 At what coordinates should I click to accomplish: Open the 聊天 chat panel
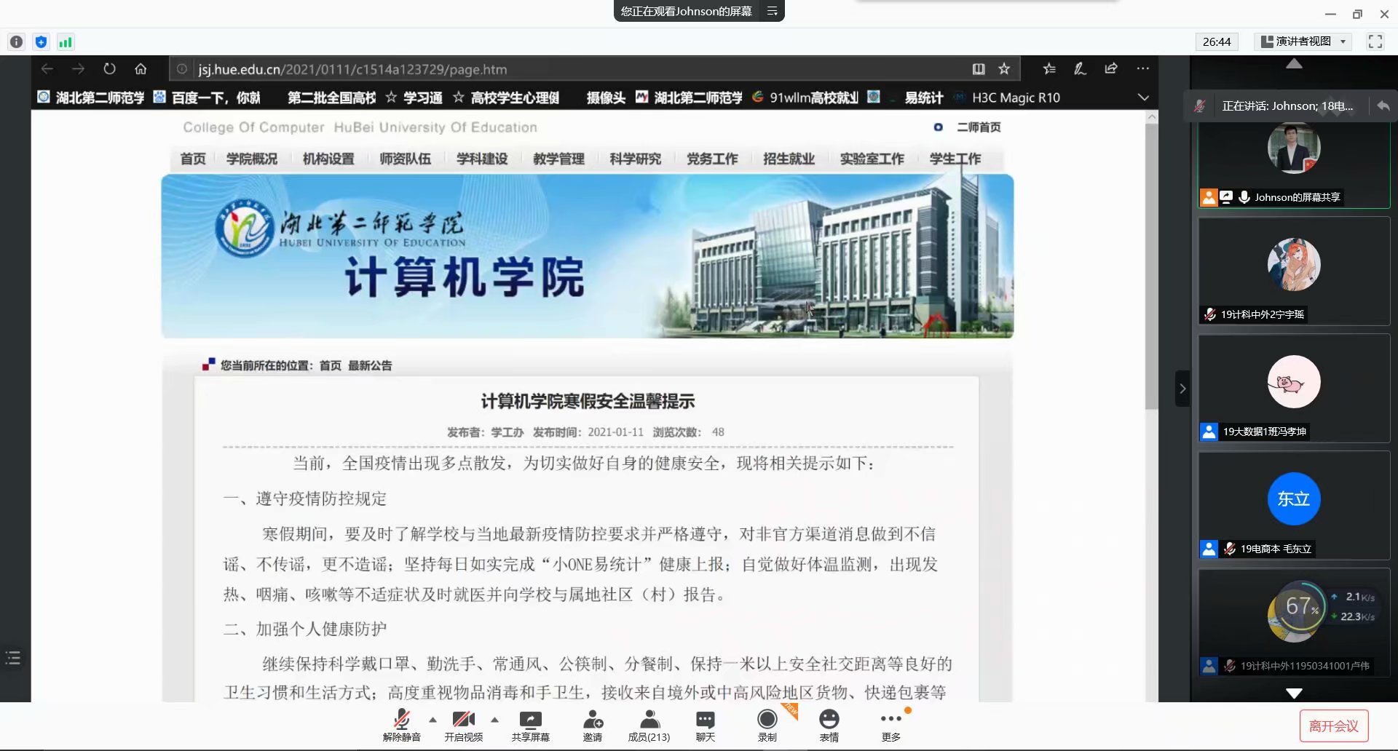click(705, 725)
